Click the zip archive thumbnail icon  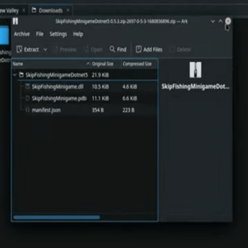196,70
